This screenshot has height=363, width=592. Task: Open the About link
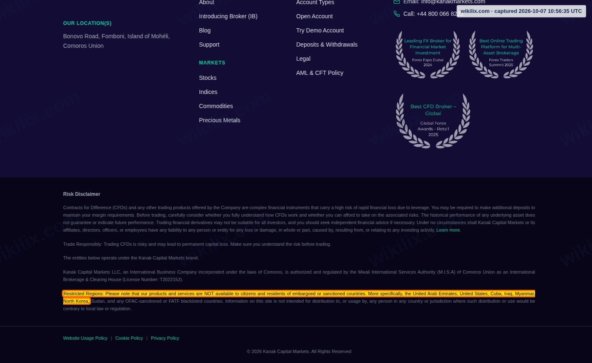coord(206,2)
